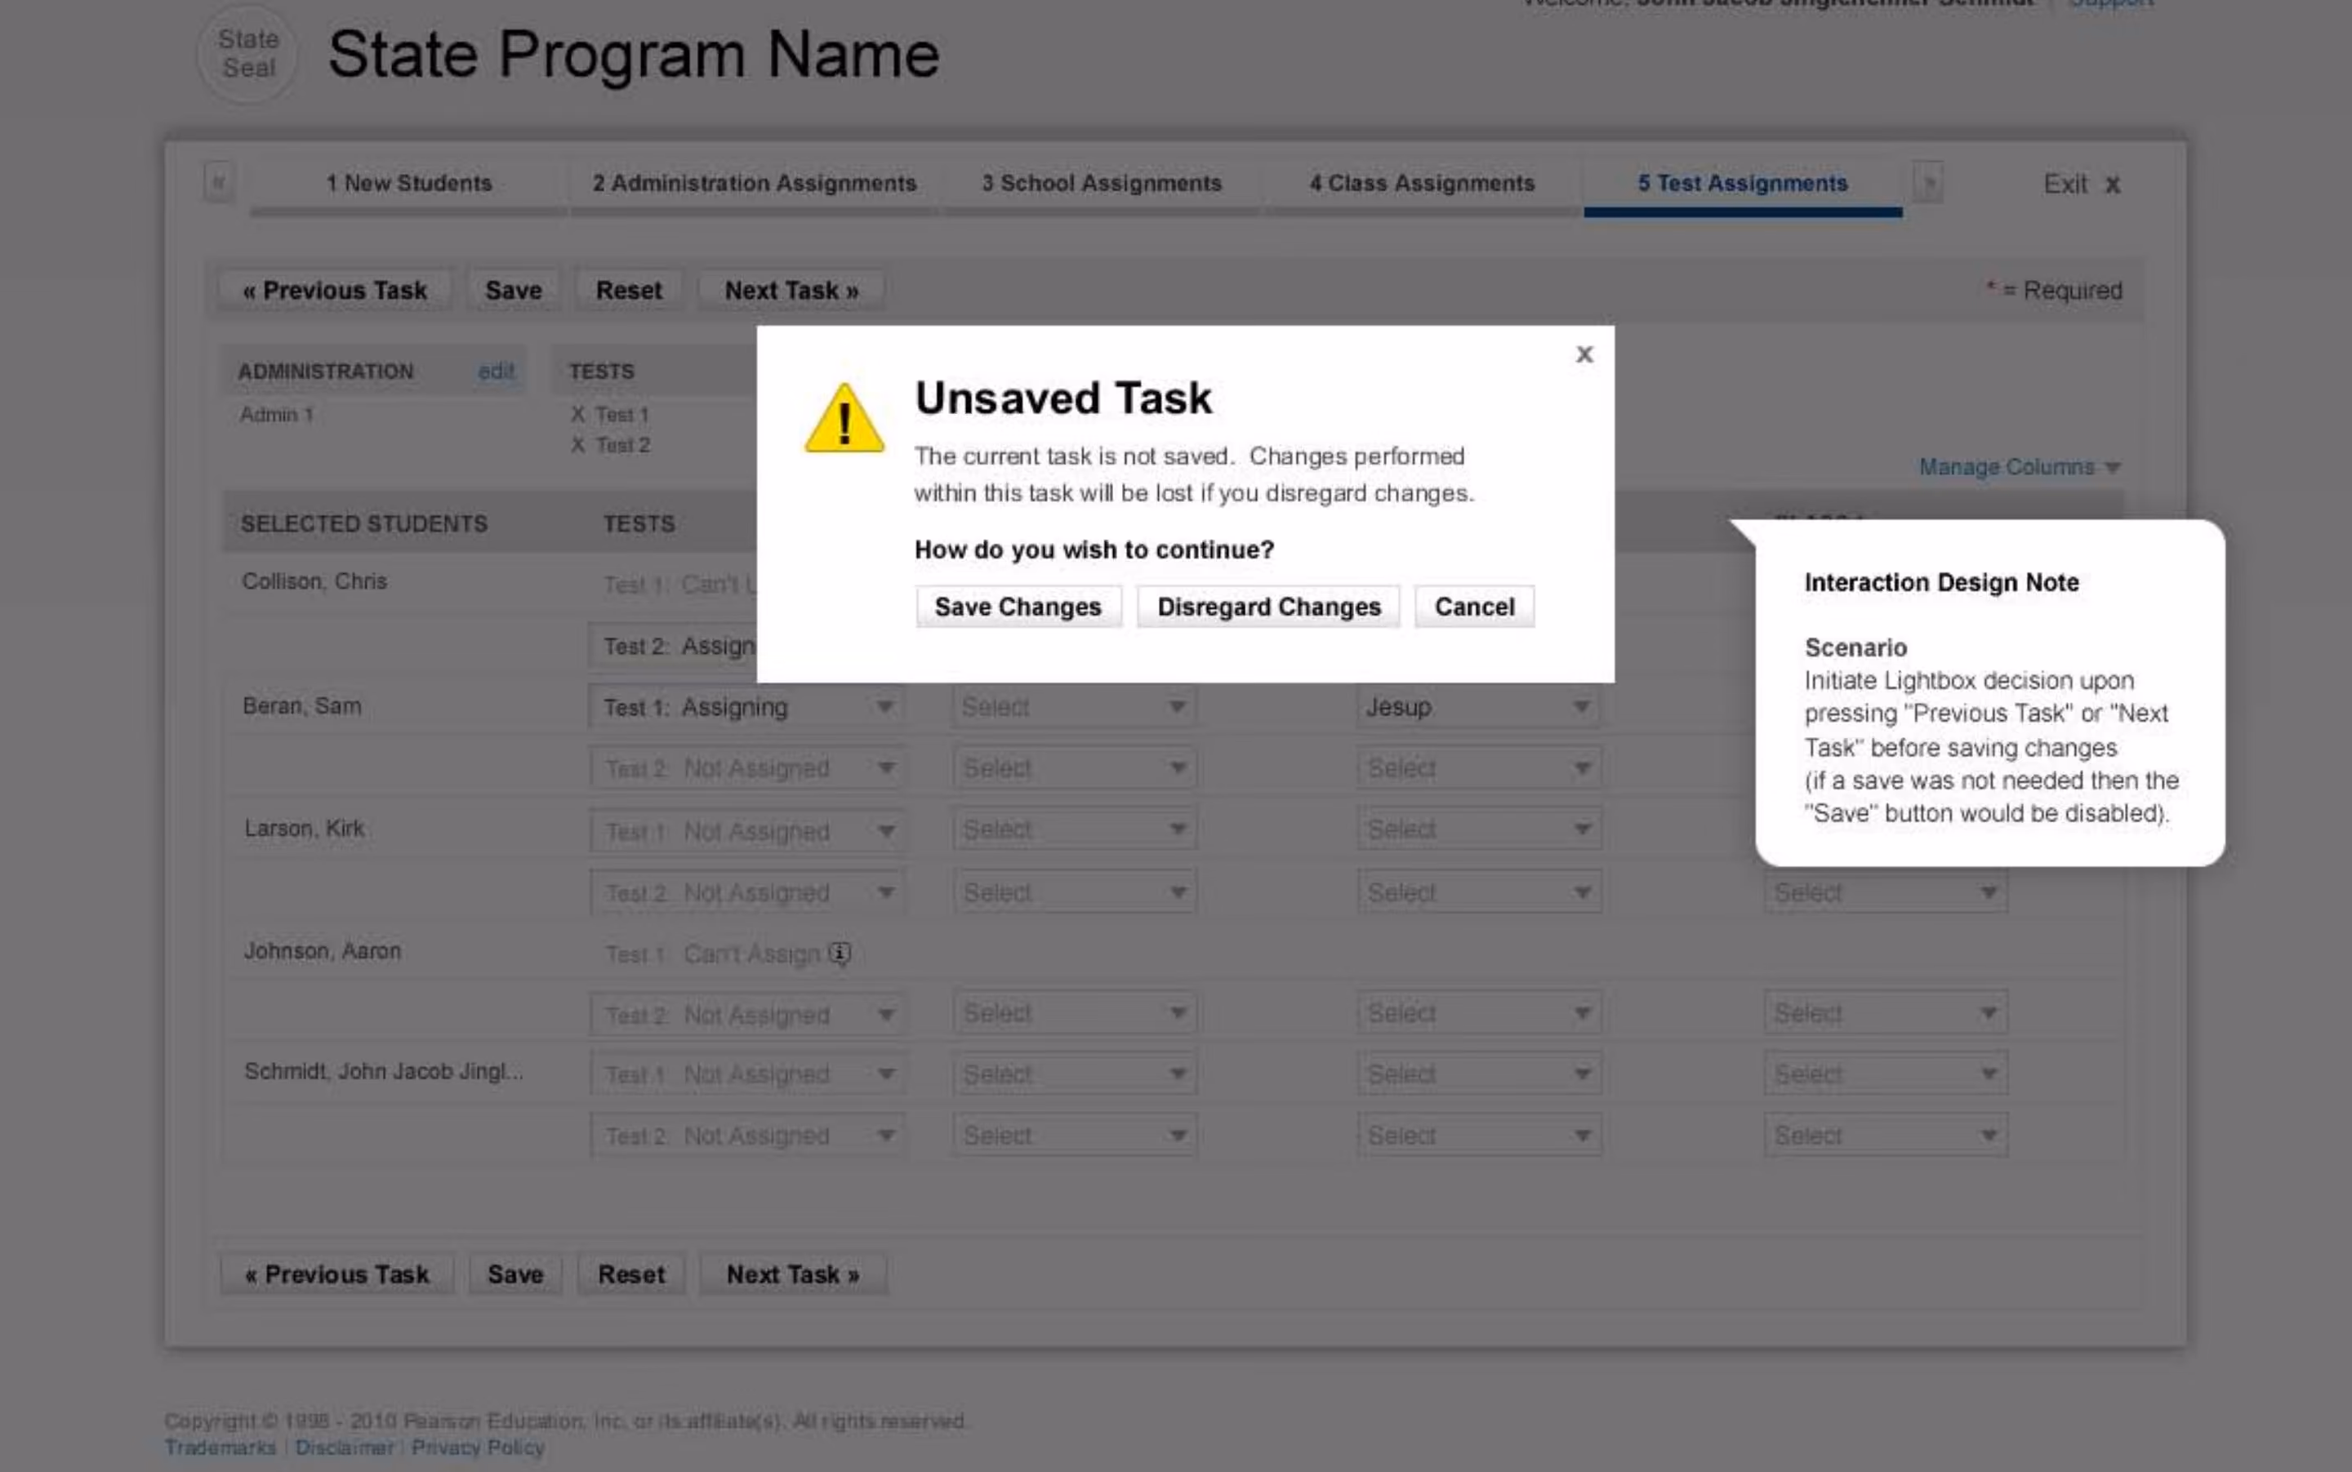Open the Privacy Policy footer link
Screen dimensions: 2352x1472
(477, 1448)
